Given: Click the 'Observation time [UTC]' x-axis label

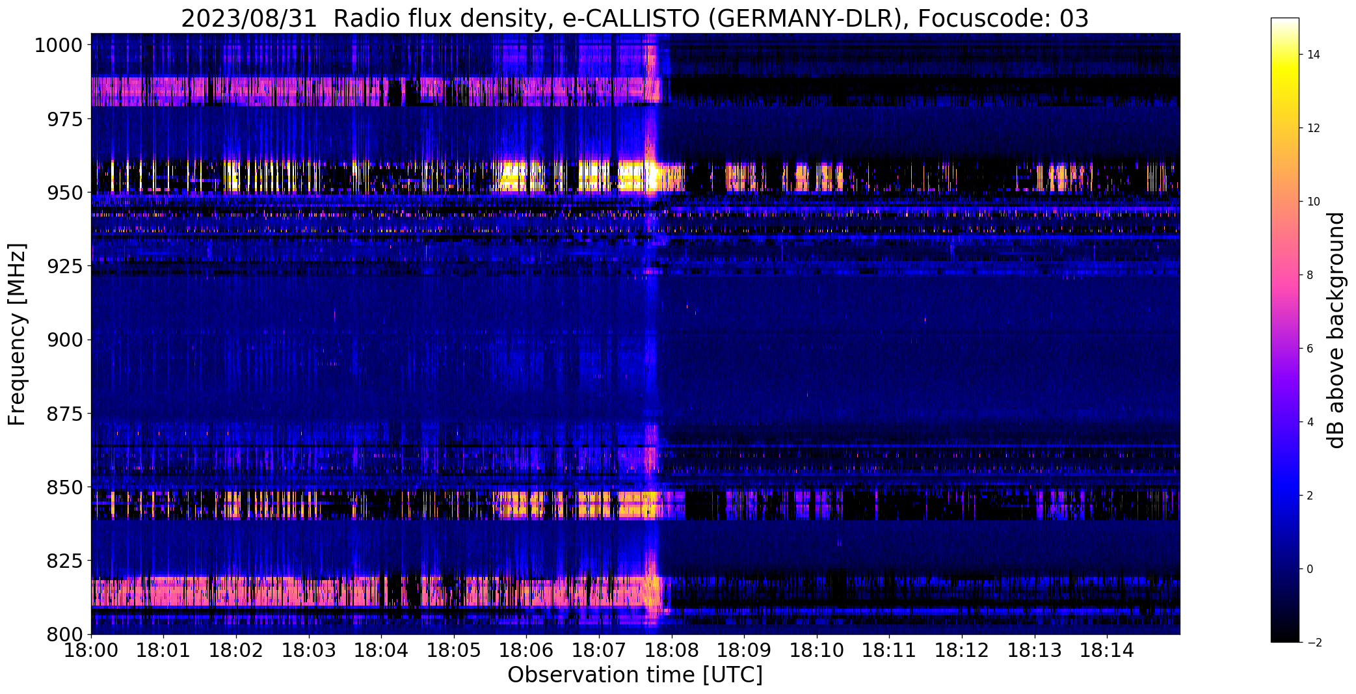Looking at the screenshot, I should 635,675.
